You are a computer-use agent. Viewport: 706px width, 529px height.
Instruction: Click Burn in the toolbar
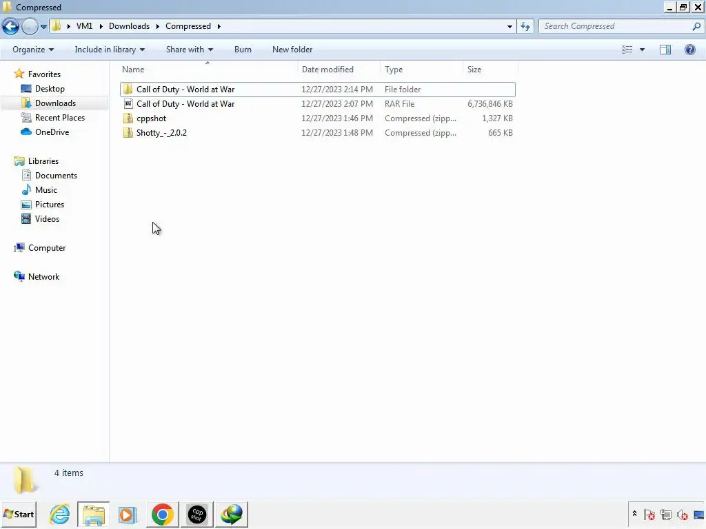click(x=243, y=50)
